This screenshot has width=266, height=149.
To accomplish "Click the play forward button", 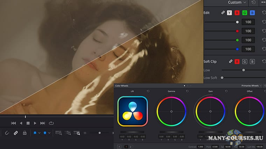I will [x=35, y=123].
